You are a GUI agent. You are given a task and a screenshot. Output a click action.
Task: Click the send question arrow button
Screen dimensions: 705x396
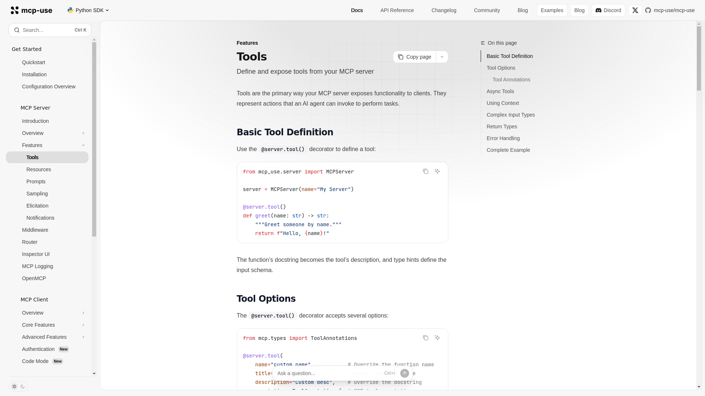(404, 373)
